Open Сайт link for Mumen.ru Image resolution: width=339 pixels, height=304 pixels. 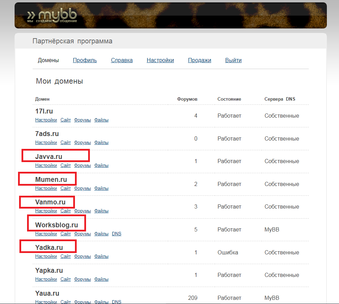point(66,188)
